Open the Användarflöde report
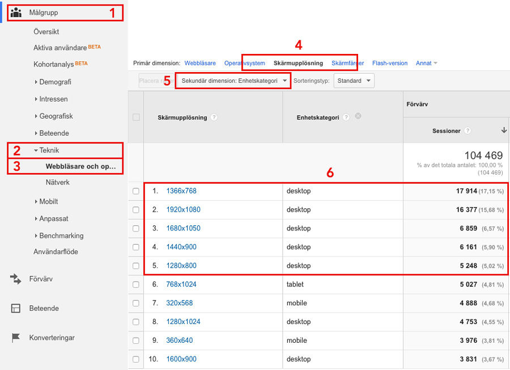 (56, 252)
